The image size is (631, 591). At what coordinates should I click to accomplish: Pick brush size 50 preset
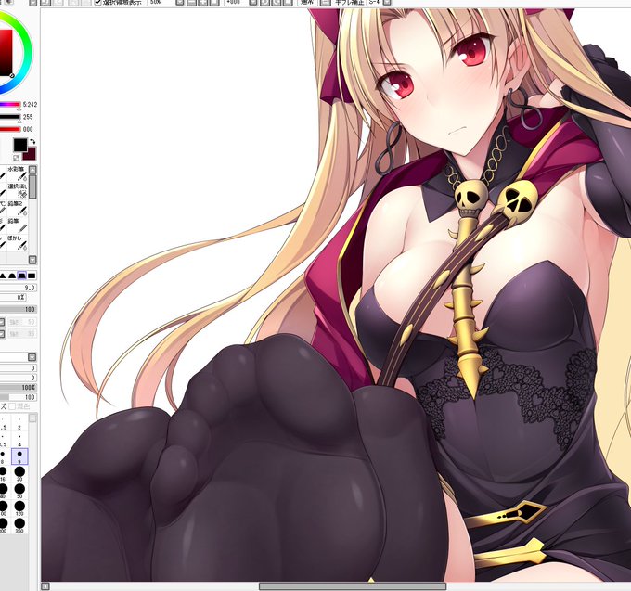point(19,491)
